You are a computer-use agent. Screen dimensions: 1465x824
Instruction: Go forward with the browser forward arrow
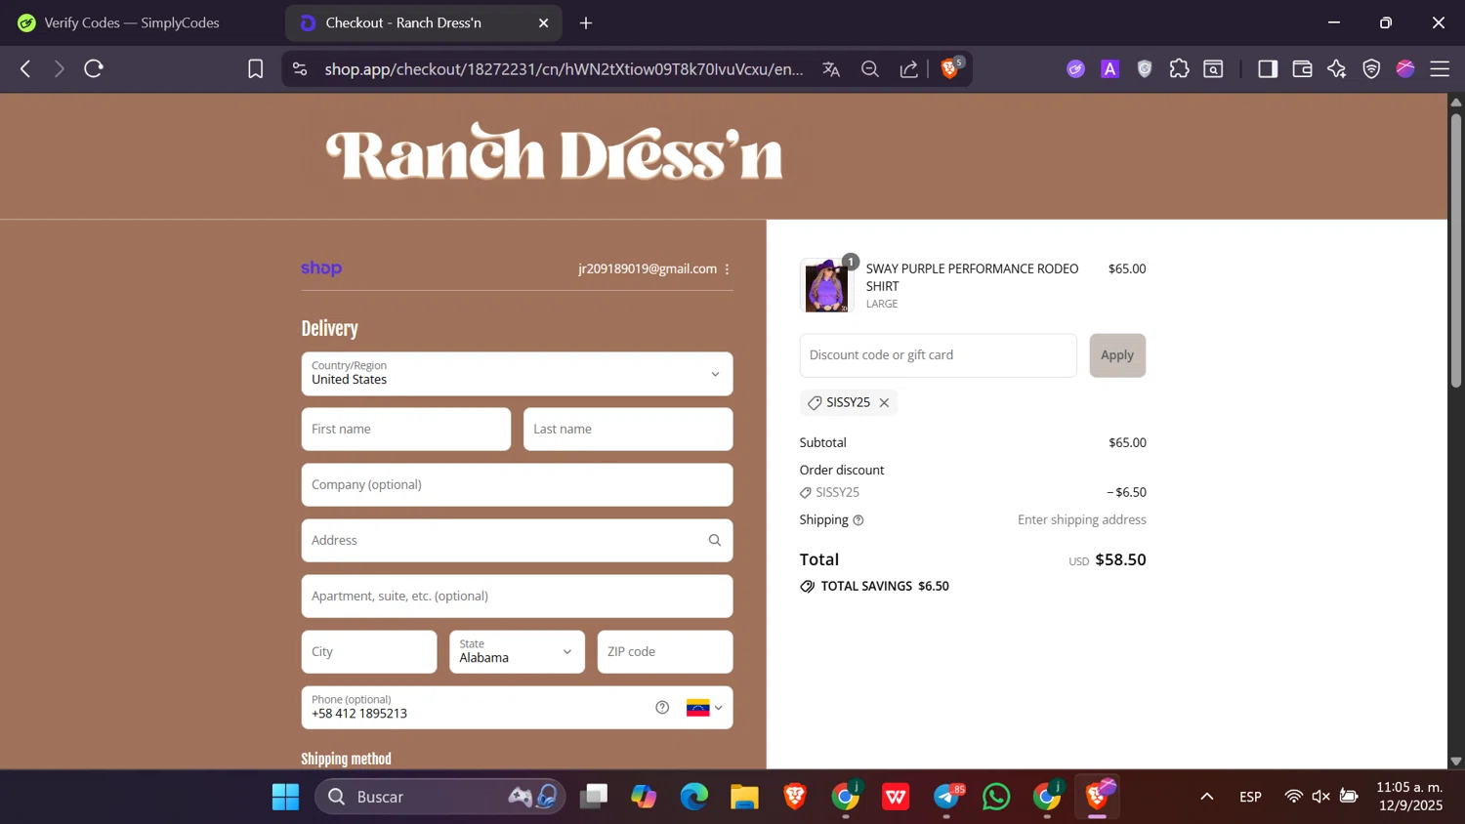(x=60, y=69)
